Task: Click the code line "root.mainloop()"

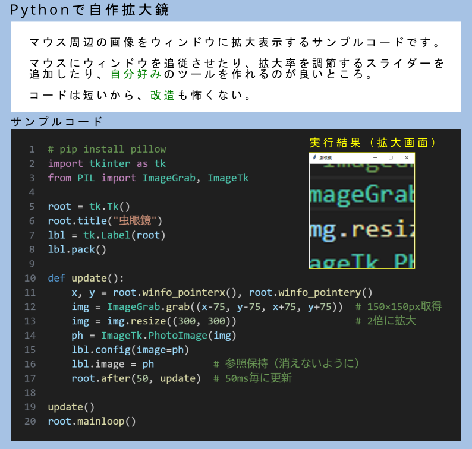Action: click(92, 421)
